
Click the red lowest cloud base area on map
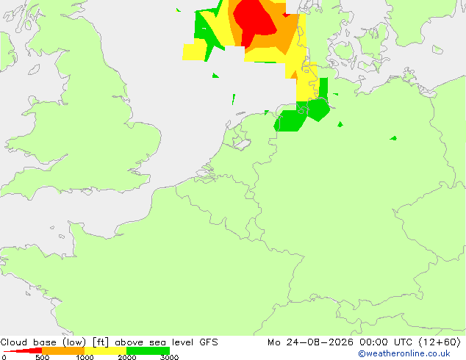(x=254, y=21)
